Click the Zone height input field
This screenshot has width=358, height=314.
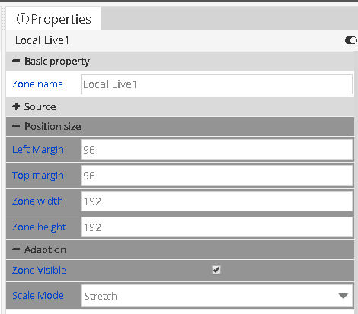click(x=216, y=227)
